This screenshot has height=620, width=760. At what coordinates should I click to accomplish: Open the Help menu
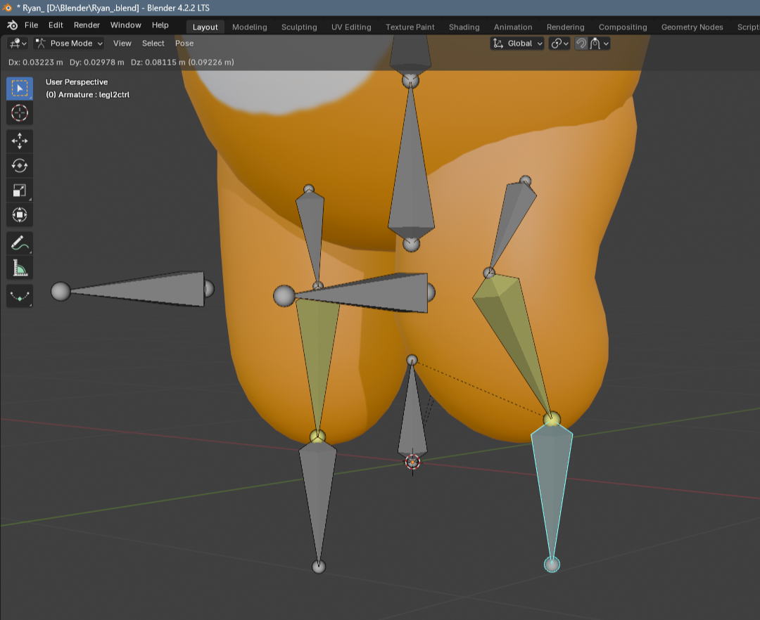(x=160, y=25)
